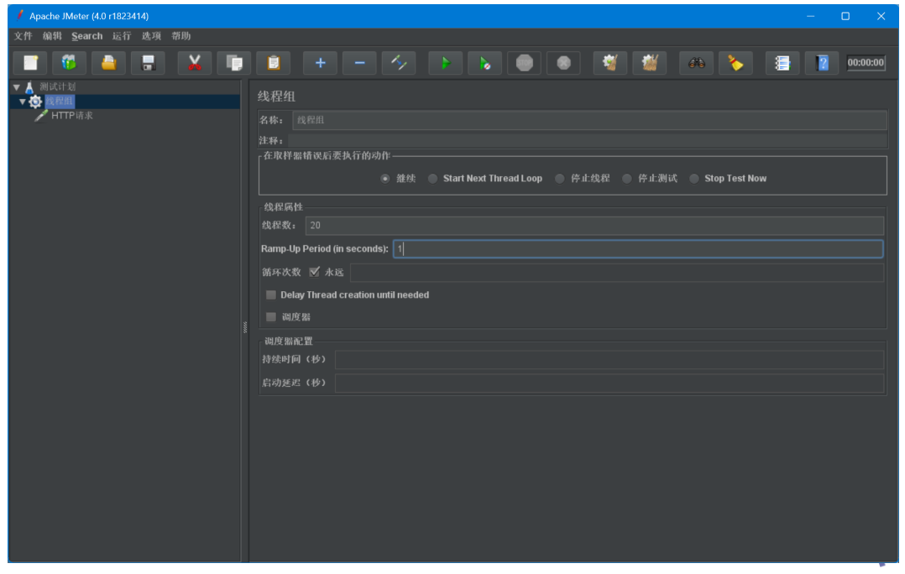Screen dimensions: 905x574
Task: Select the 停止线程 radio button
Action: [x=559, y=179]
